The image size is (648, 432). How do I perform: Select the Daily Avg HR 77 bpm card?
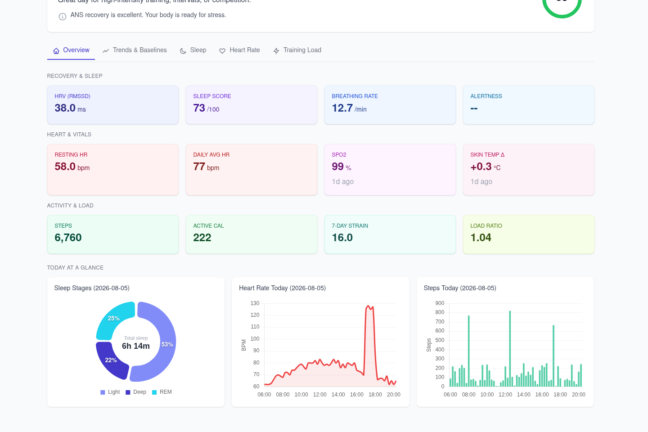point(252,170)
